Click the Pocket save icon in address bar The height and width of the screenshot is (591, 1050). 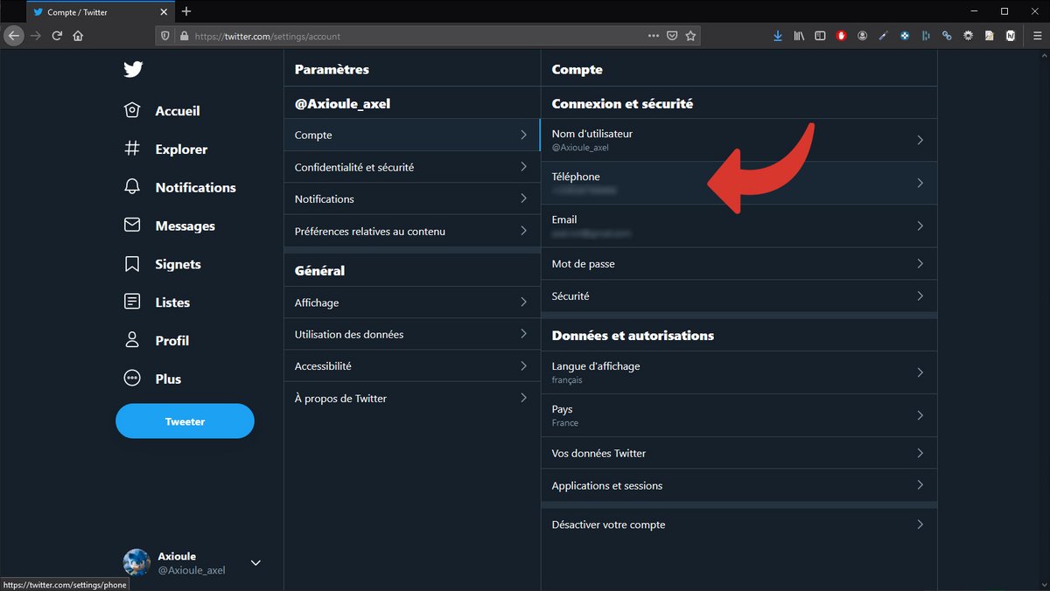coord(672,36)
